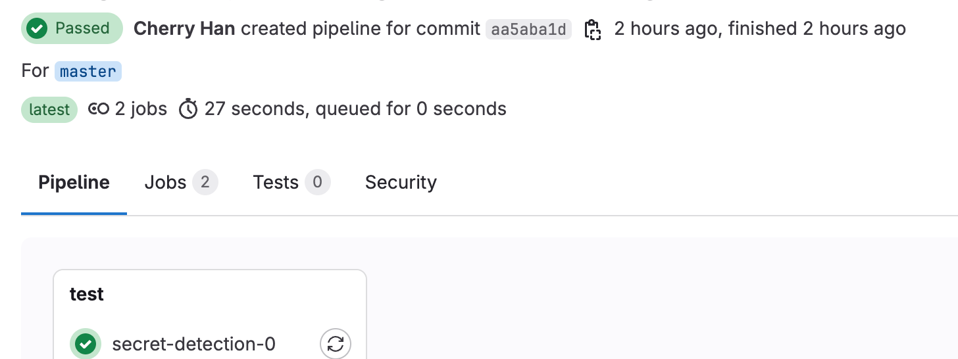The width and height of the screenshot is (958, 359).
Task: Open Cherry Han's profile link
Action: 184,29
